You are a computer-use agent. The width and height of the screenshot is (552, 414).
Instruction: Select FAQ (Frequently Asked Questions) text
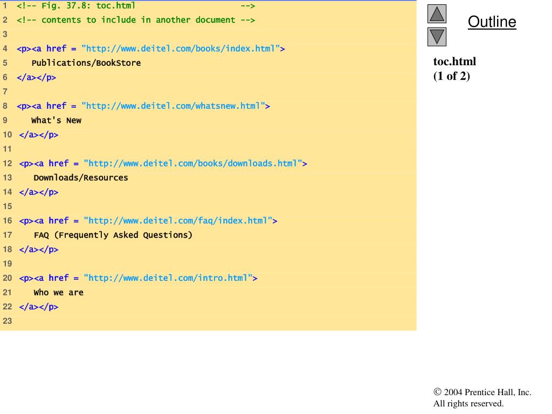(113, 235)
